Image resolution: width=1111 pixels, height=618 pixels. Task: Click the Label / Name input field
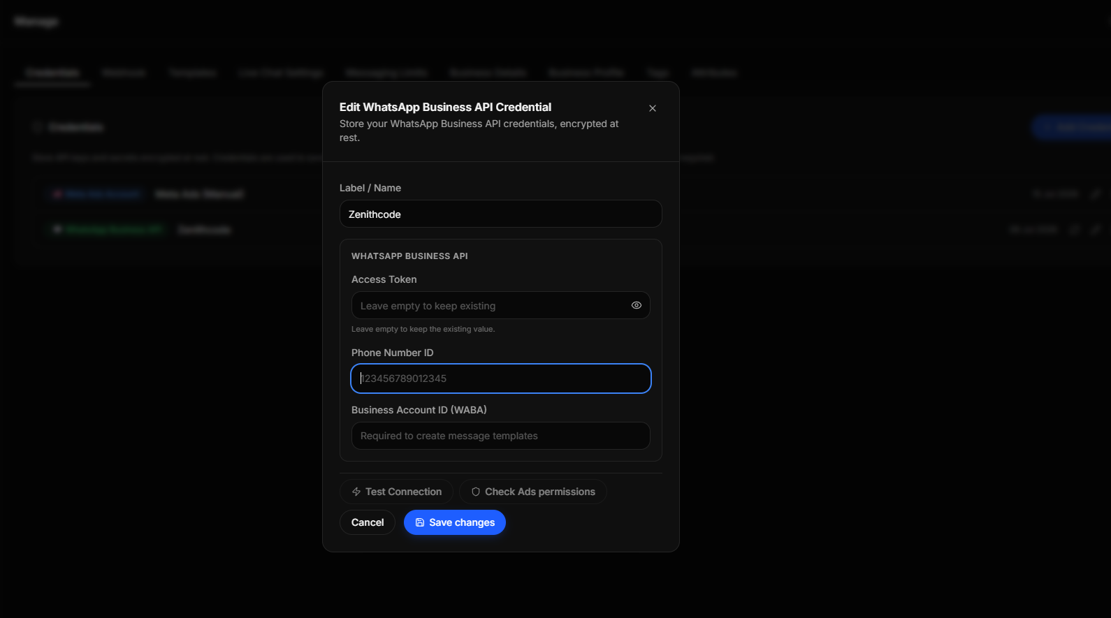(x=500, y=214)
